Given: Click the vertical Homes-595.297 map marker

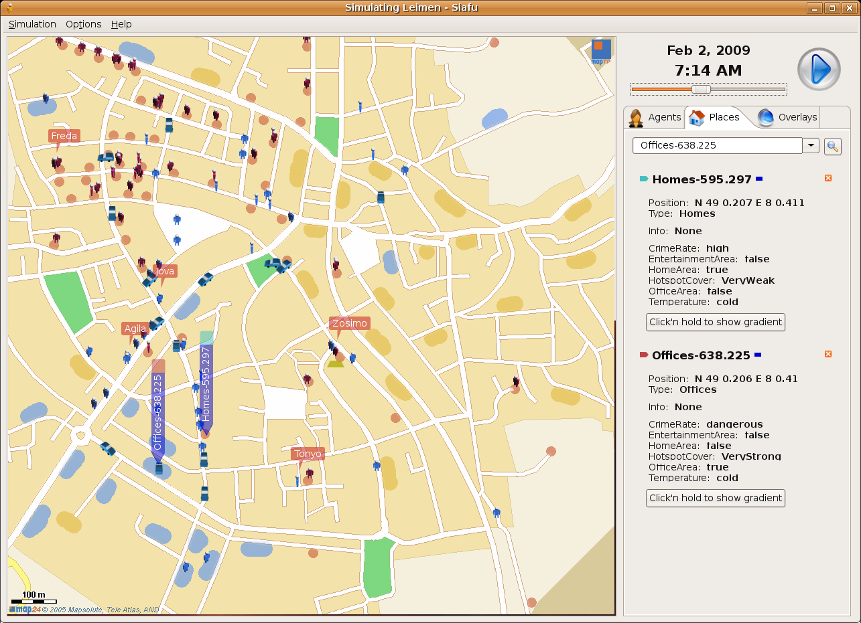Looking at the screenshot, I should [206, 381].
